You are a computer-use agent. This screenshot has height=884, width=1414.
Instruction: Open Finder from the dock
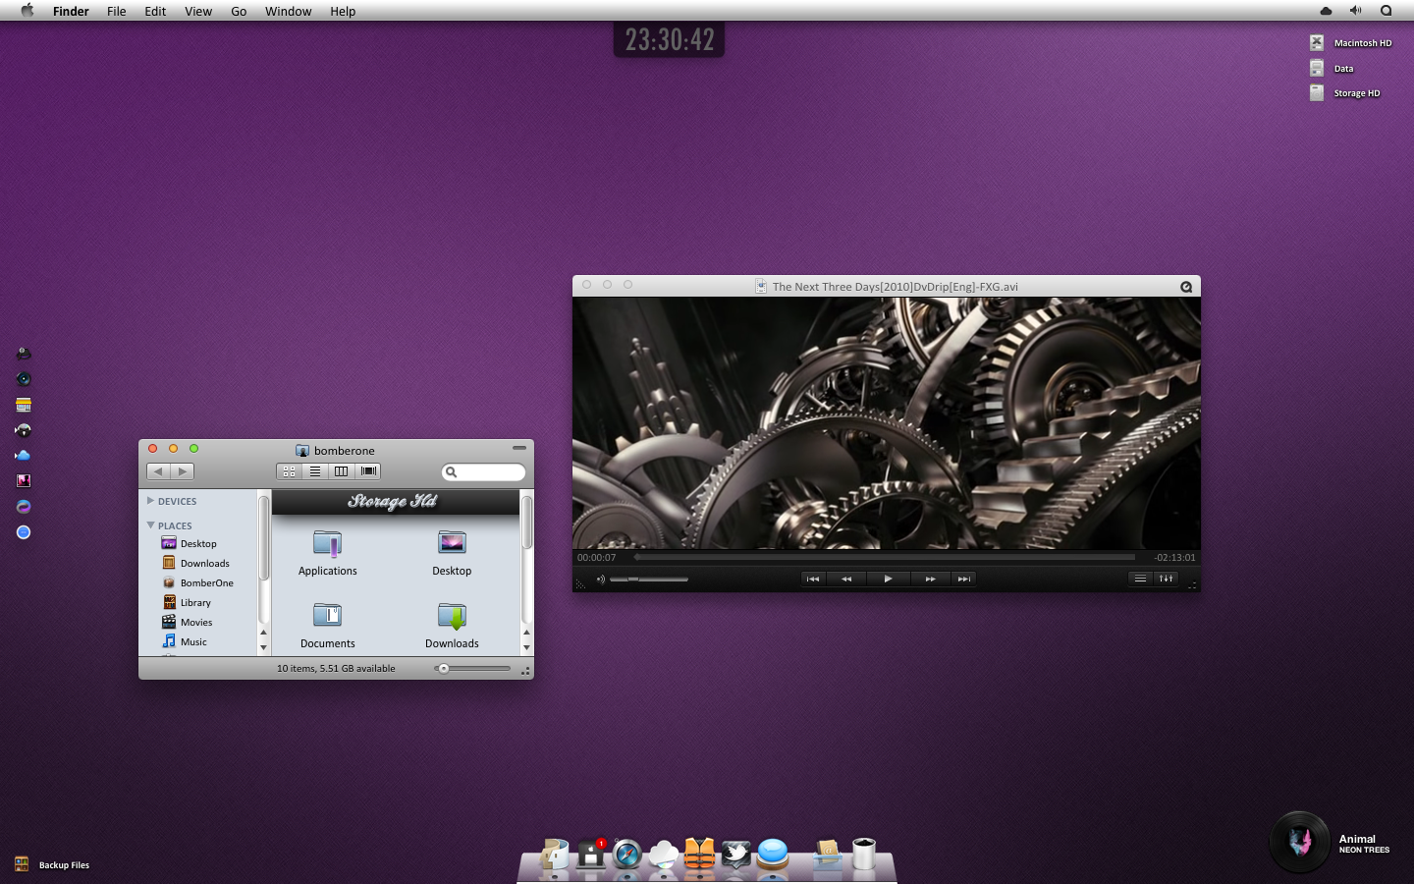(555, 855)
